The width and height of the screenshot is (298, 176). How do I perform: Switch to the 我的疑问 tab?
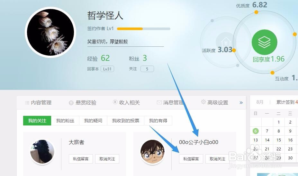[93, 121]
